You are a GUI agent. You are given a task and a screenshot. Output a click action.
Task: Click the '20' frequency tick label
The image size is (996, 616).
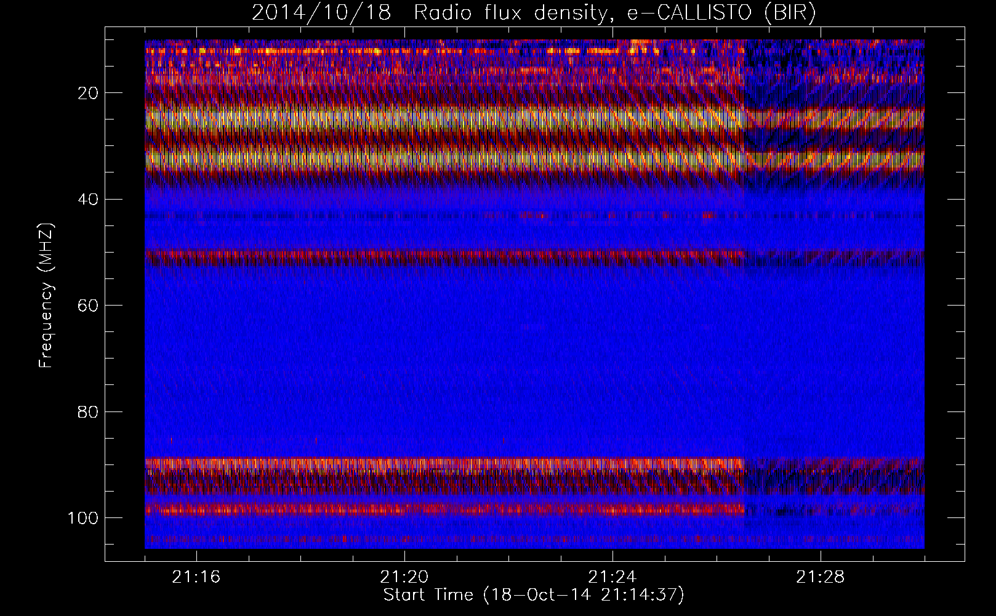pyautogui.click(x=87, y=93)
